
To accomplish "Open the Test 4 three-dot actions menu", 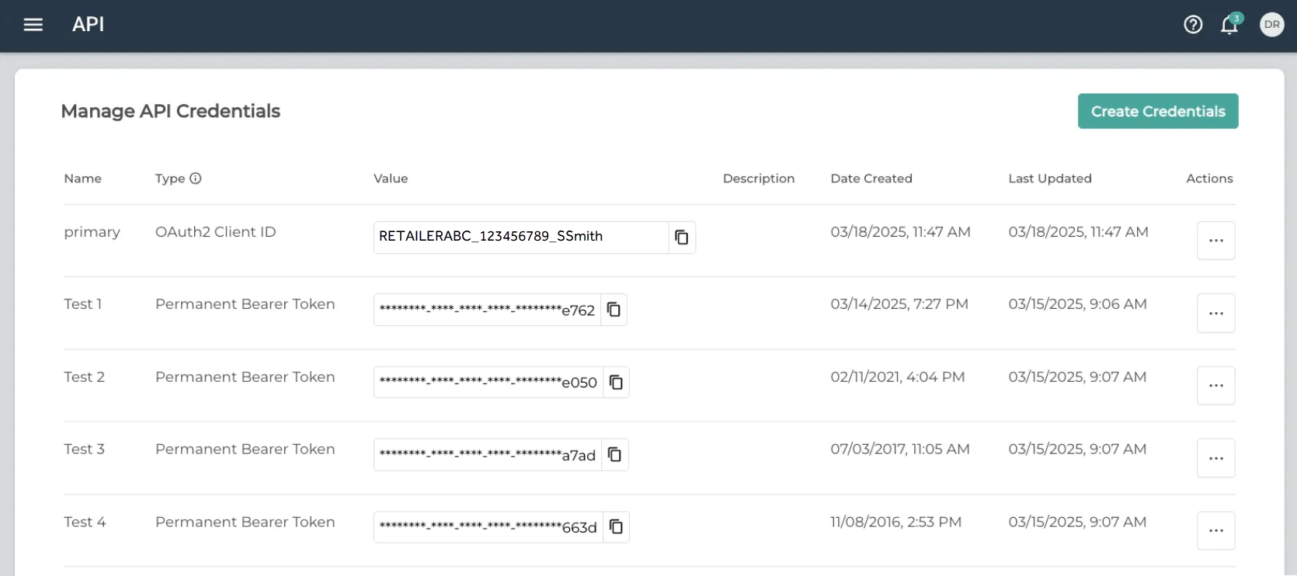I will pos(1215,531).
